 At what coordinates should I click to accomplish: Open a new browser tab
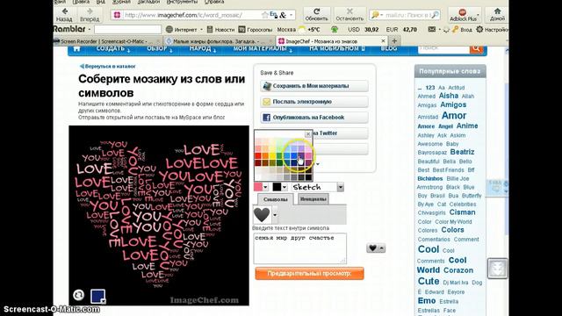tap(394, 41)
